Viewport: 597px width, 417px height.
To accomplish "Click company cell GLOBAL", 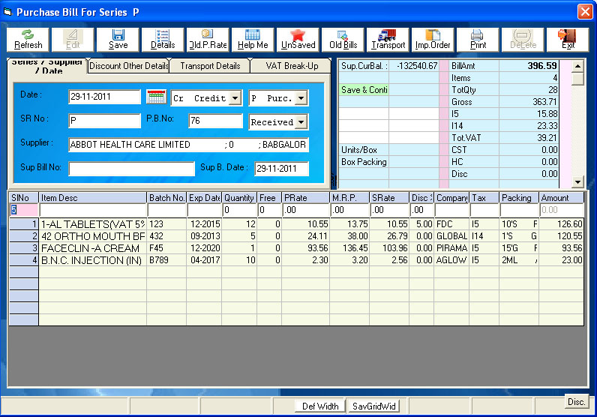I will pyautogui.click(x=451, y=236).
